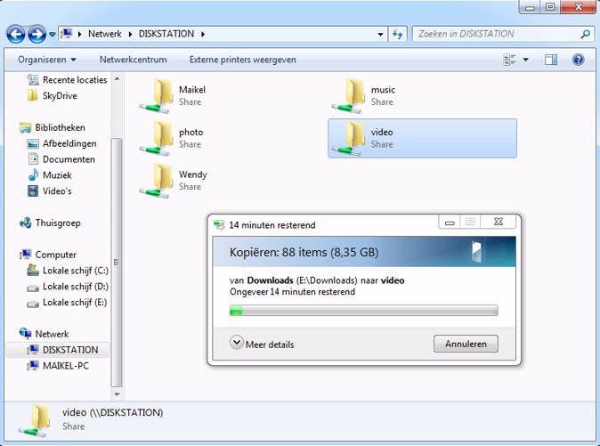
Task: Open the Afbeeldingen library
Action: tap(62, 143)
